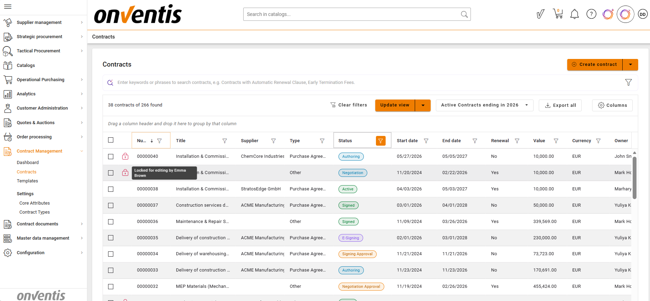This screenshot has width=650, height=301.
Task: Expand Supplier management menu
Action: 82,23
